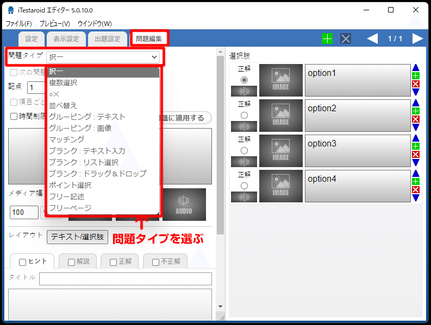Move option2 up with blue up arrow
Viewport: 431px width, 325px height.
click(416, 103)
